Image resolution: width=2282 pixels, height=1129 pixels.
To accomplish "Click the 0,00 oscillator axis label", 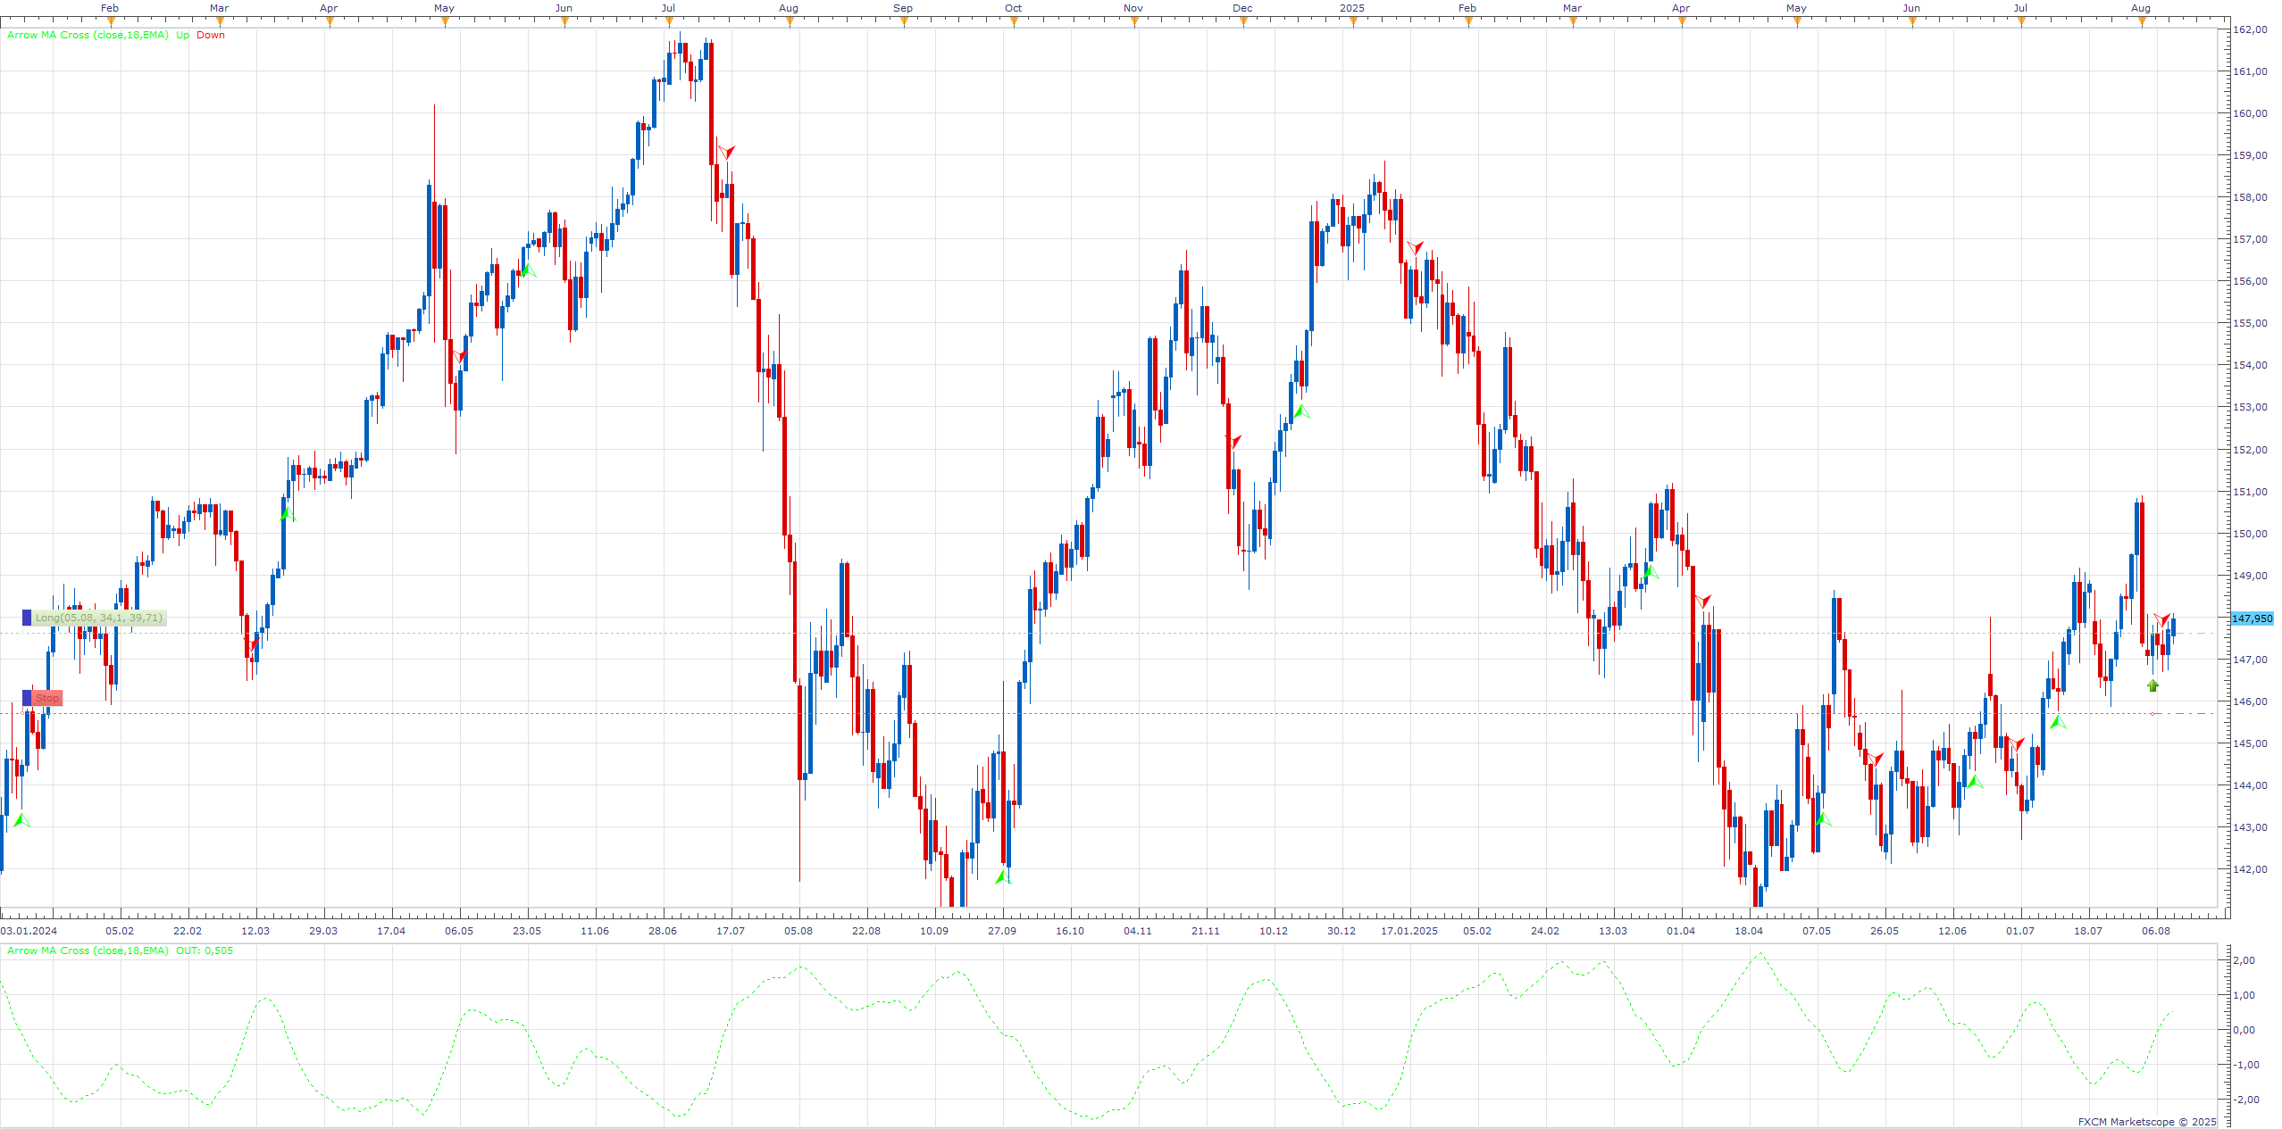I will tap(2244, 1030).
